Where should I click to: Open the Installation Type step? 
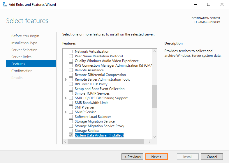(x=24, y=43)
